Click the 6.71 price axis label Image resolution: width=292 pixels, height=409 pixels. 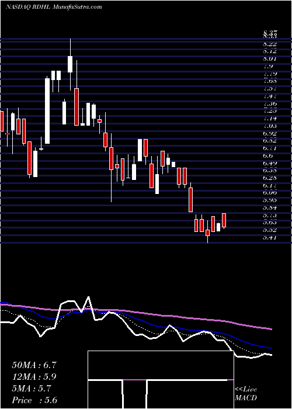tap(270, 148)
